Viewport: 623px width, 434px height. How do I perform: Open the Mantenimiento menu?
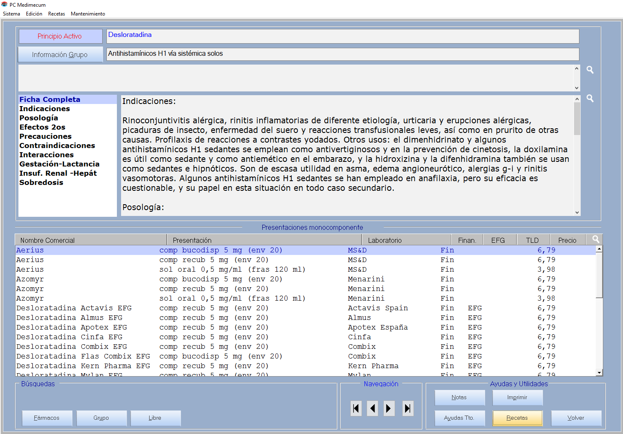click(88, 14)
